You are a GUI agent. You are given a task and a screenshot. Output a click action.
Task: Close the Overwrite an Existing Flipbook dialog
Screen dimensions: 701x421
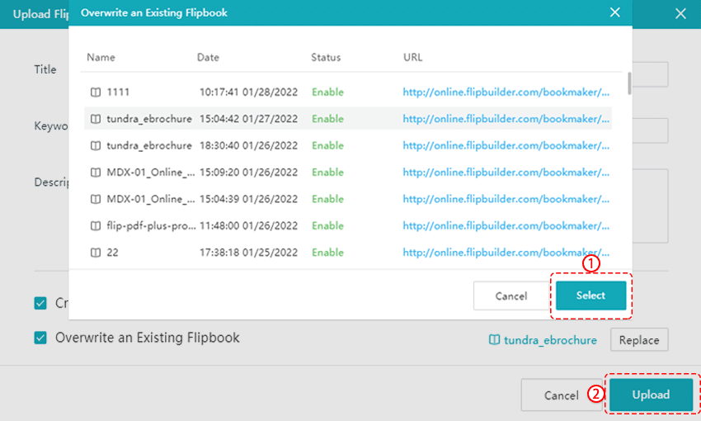tap(615, 12)
